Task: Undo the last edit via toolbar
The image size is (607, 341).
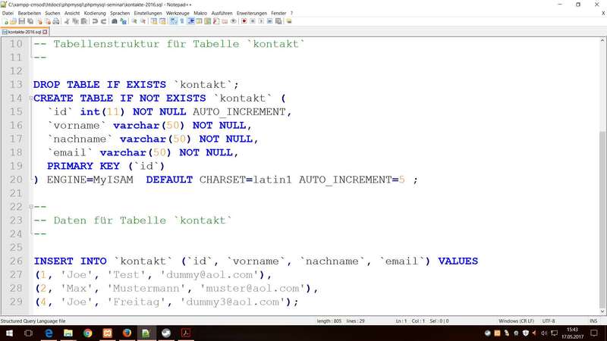Action: [x=95, y=21]
